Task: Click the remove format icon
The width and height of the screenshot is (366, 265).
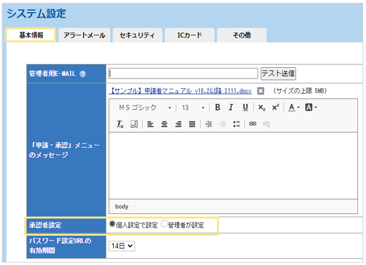Action: coord(120,124)
